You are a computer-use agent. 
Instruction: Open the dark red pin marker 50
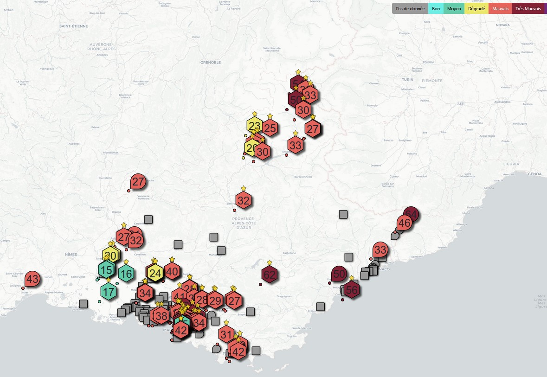(339, 274)
